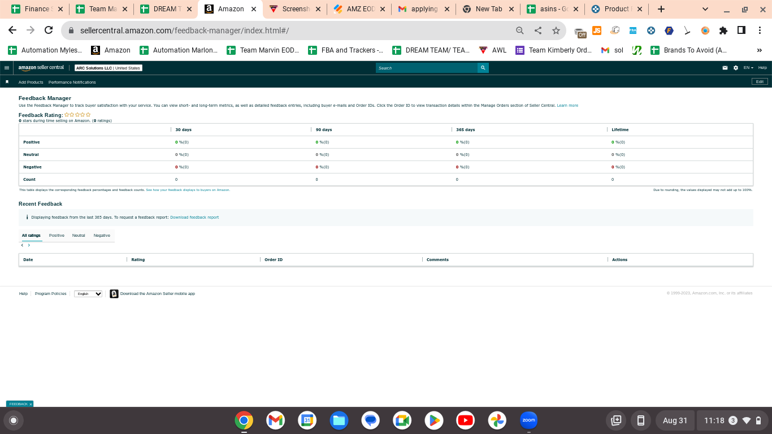
Task: Open the Chrome extensions puzzle icon
Action: [723, 31]
